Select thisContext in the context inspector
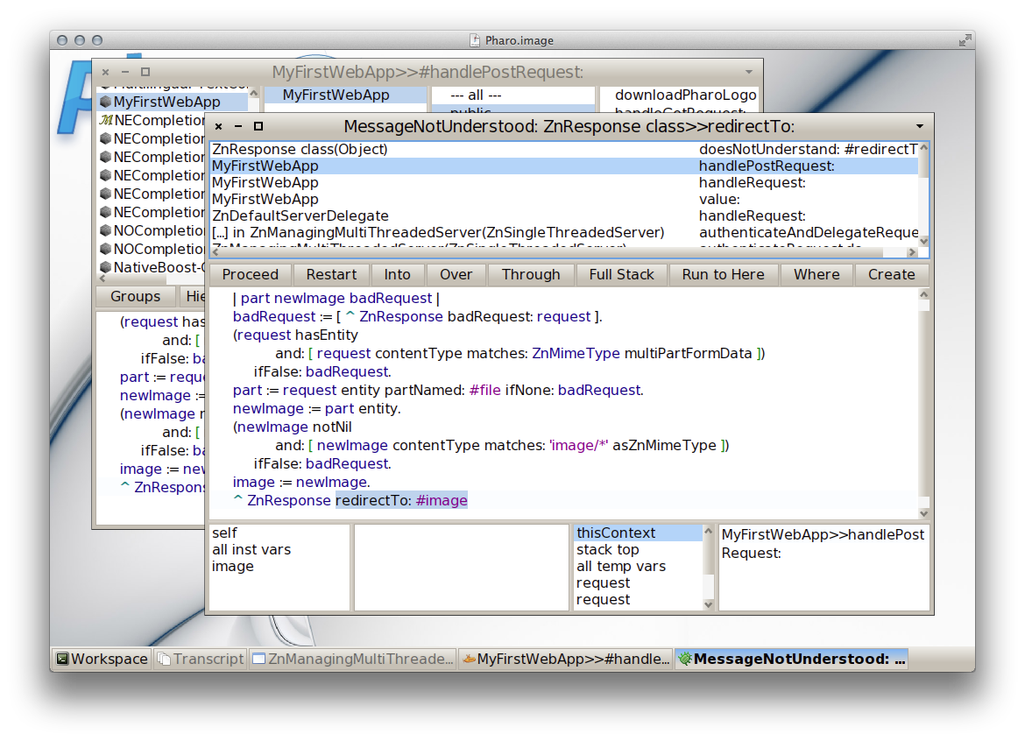The height and width of the screenshot is (741, 1025). click(x=638, y=533)
